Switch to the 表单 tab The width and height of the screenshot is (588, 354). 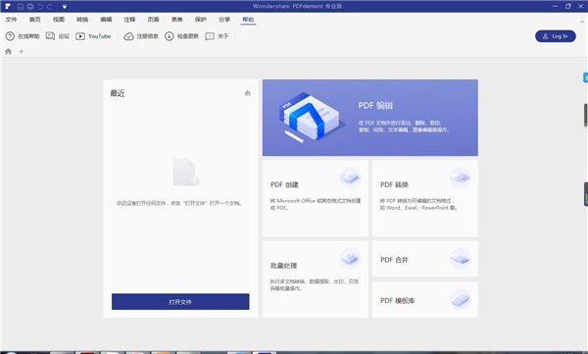point(177,20)
